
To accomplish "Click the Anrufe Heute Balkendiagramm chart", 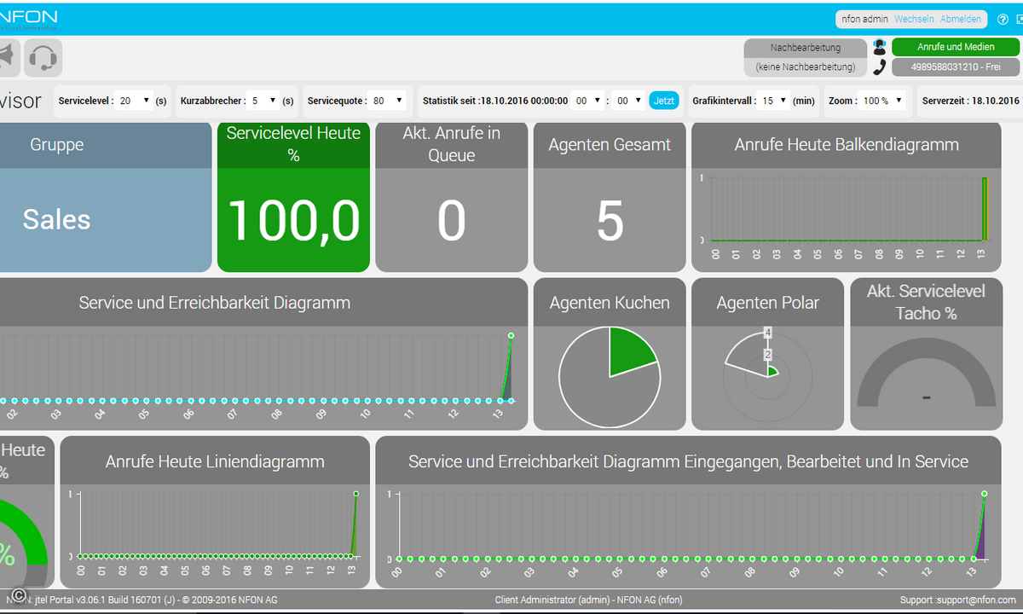I will [847, 198].
